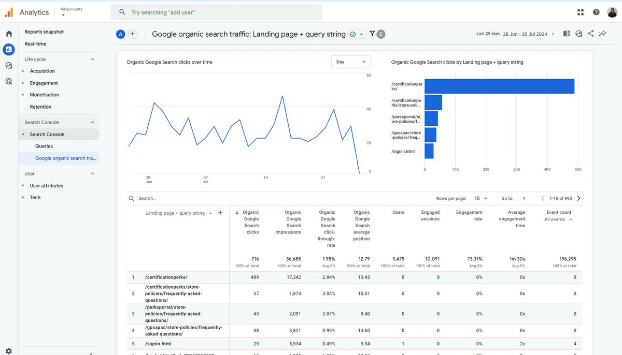The height and width of the screenshot is (355, 622).
Task: Open the Insights sparkline icon
Action: (x=602, y=34)
